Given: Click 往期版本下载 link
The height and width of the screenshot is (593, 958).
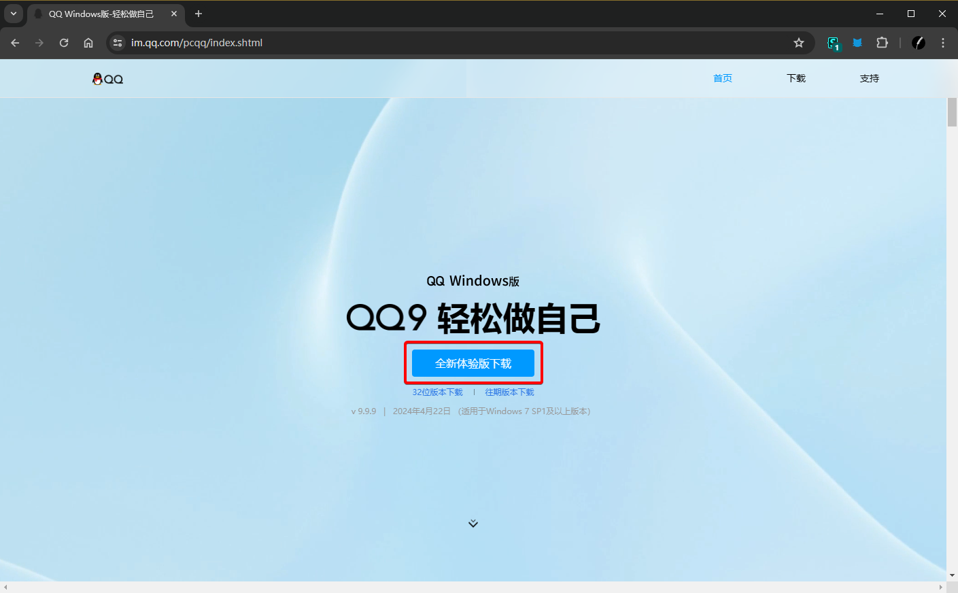Looking at the screenshot, I should point(509,392).
